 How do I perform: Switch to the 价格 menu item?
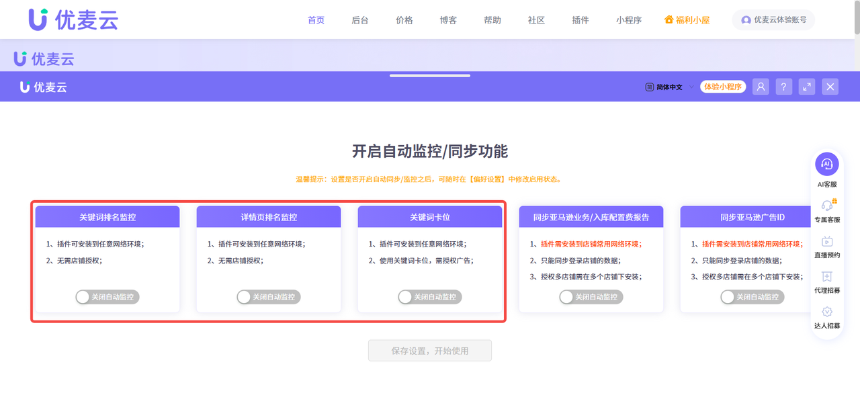click(404, 20)
